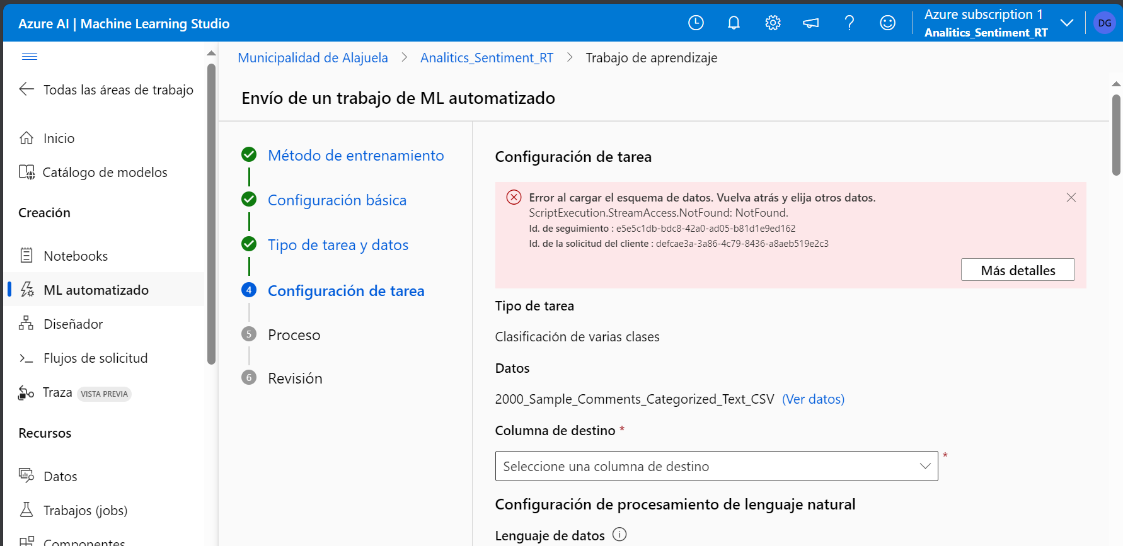The height and width of the screenshot is (546, 1123).
Task: Open the settings gear in the header
Action: point(773,23)
